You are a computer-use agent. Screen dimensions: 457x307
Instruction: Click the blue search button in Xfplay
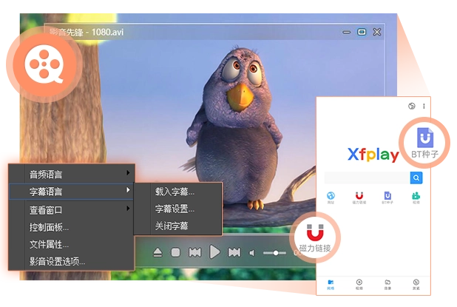pos(416,178)
